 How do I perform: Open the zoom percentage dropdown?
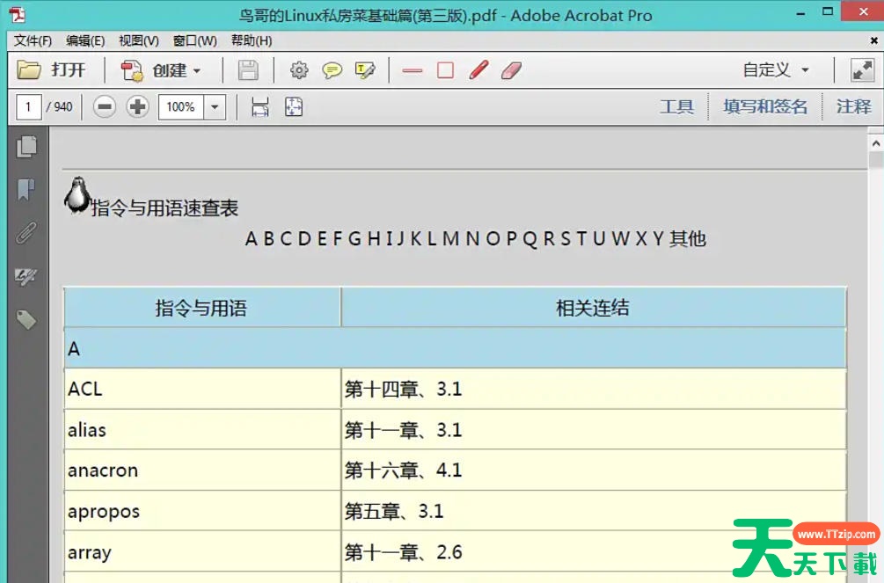215,107
